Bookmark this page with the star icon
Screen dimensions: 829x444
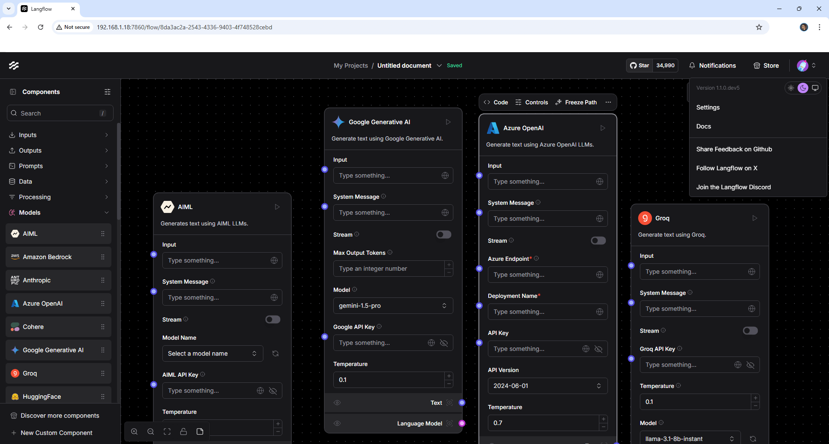759,27
